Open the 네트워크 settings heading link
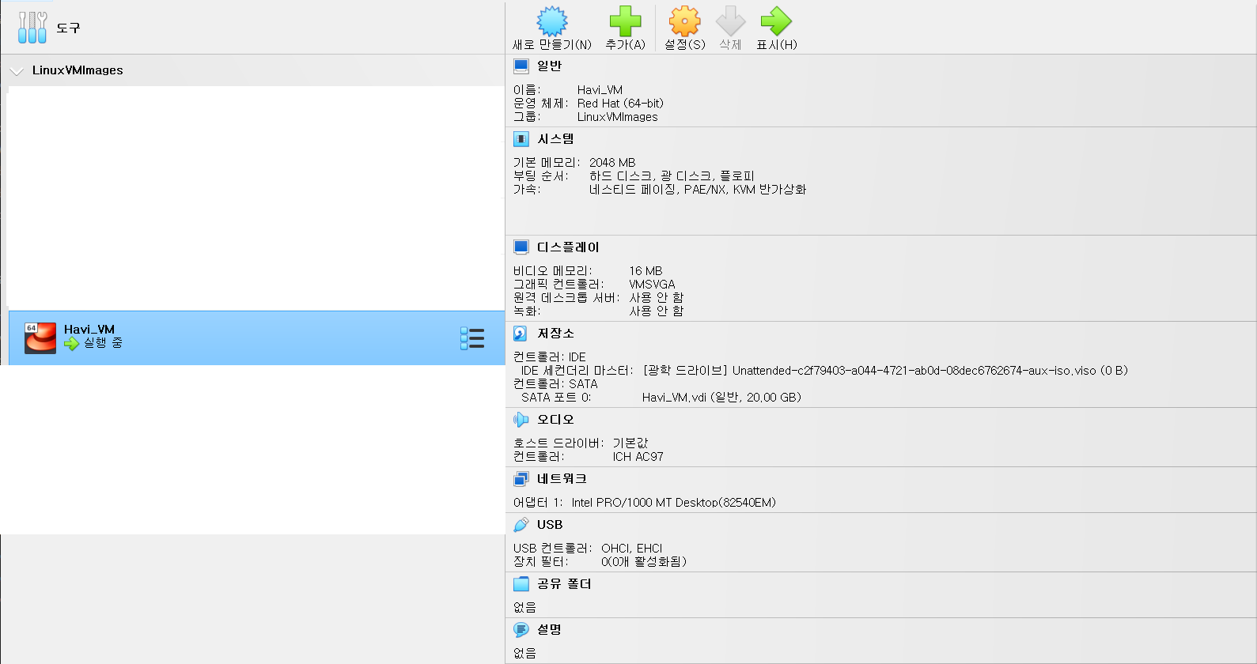Screen dimensions: 1257x664 point(562,479)
